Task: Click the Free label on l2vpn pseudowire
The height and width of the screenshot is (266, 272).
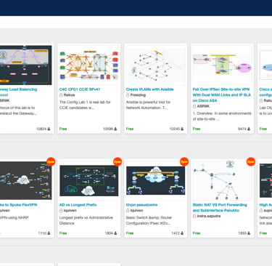Action: click(130, 233)
